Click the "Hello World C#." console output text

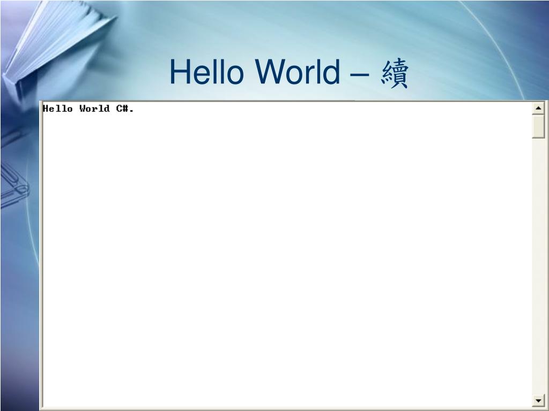(88, 109)
